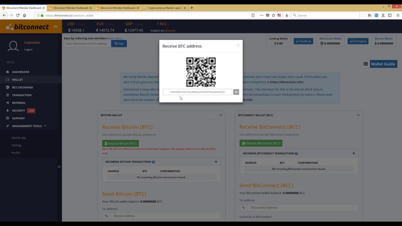Focus the Bitcoin Address input field

click(165, 216)
